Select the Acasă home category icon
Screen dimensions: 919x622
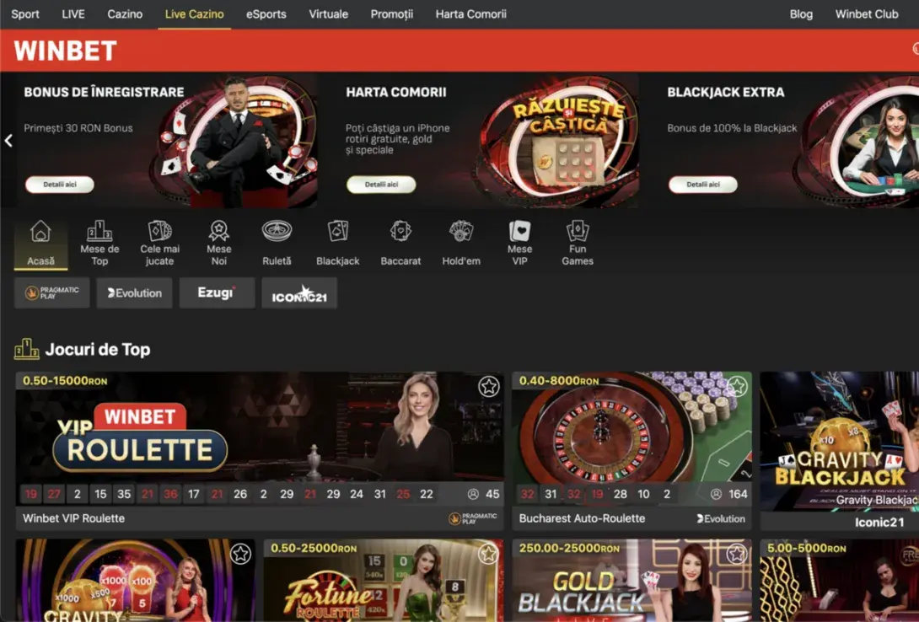40,243
